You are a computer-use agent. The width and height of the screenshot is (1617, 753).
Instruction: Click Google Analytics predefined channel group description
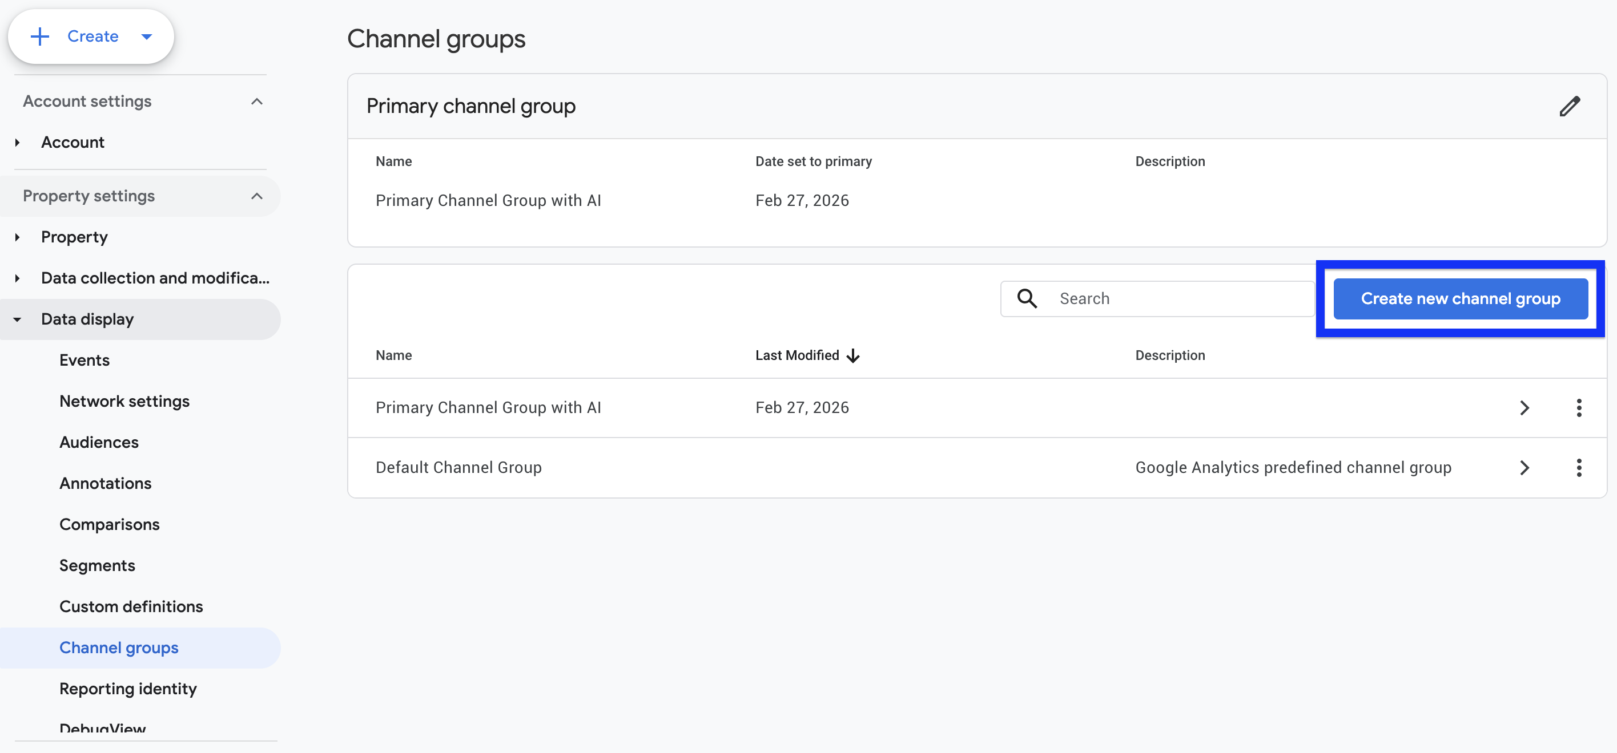click(1293, 468)
